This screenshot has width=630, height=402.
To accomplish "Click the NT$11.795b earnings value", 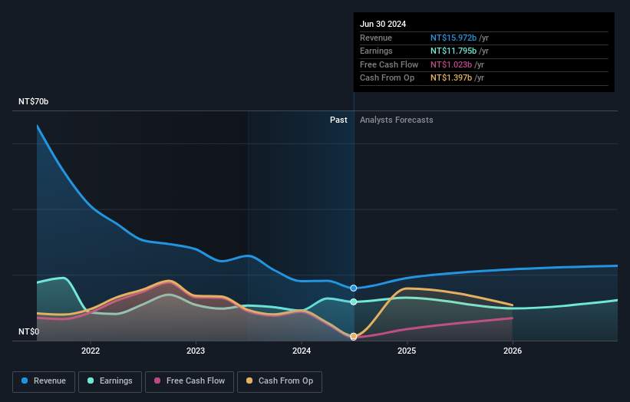I will [x=454, y=51].
